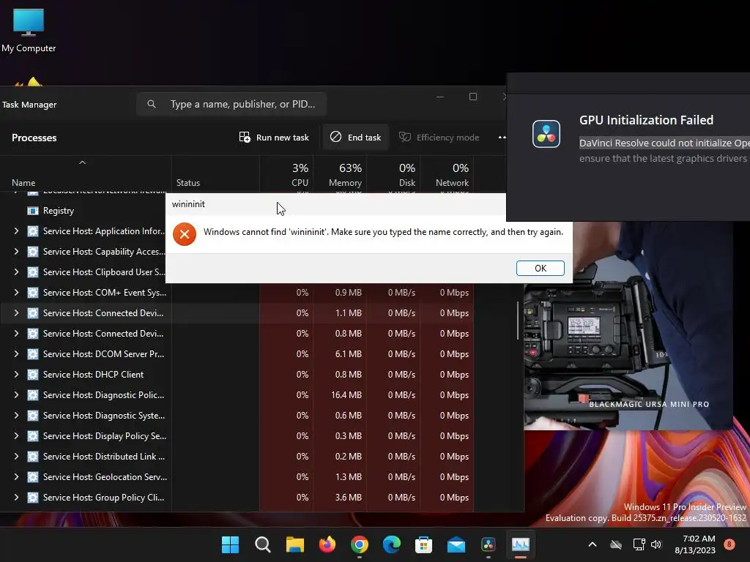Focus the Task Manager search field
This screenshot has height=562, width=750.
click(231, 104)
